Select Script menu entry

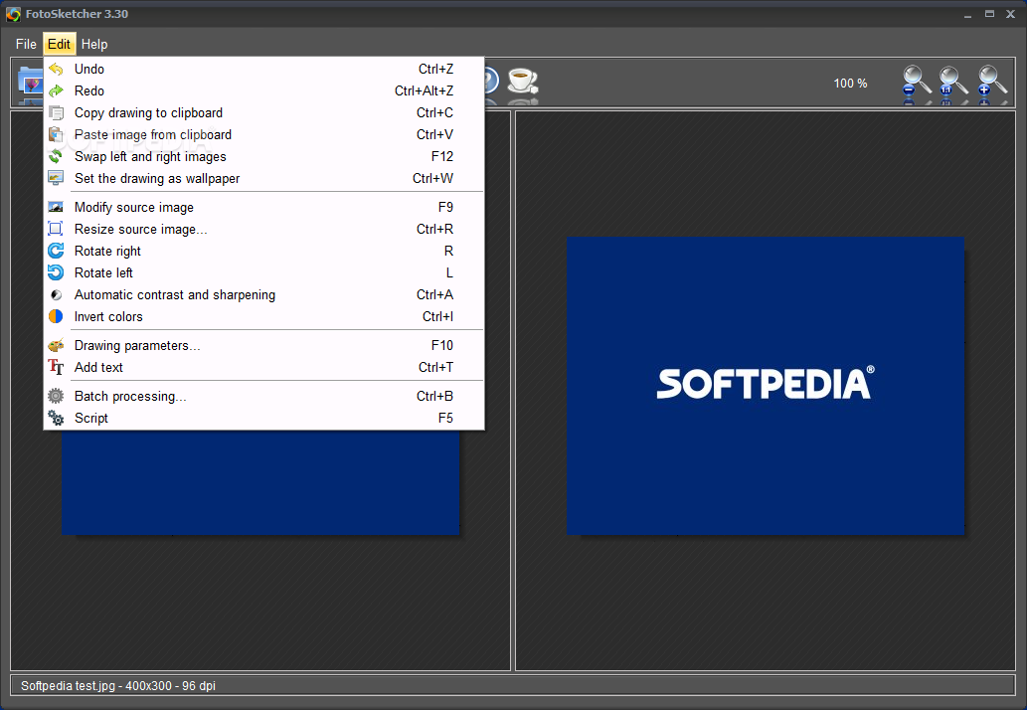click(263, 418)
